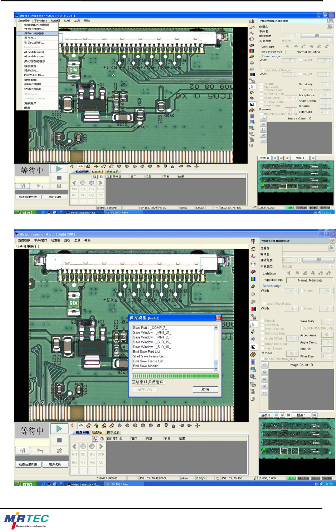
Task: Click last Light type icon, lower panel
Action: coord(328,273)
